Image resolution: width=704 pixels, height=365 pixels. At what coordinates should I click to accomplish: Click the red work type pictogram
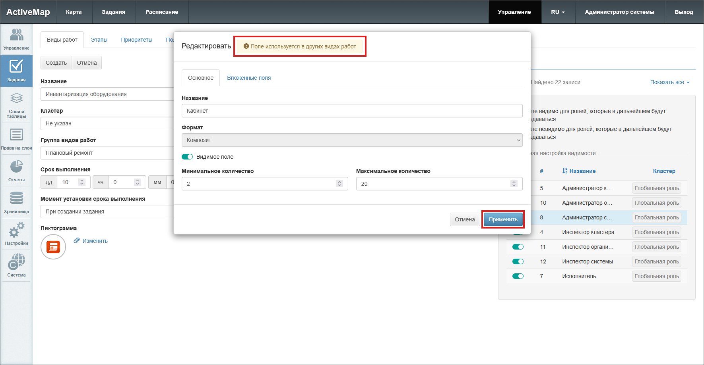pos(53,247)
